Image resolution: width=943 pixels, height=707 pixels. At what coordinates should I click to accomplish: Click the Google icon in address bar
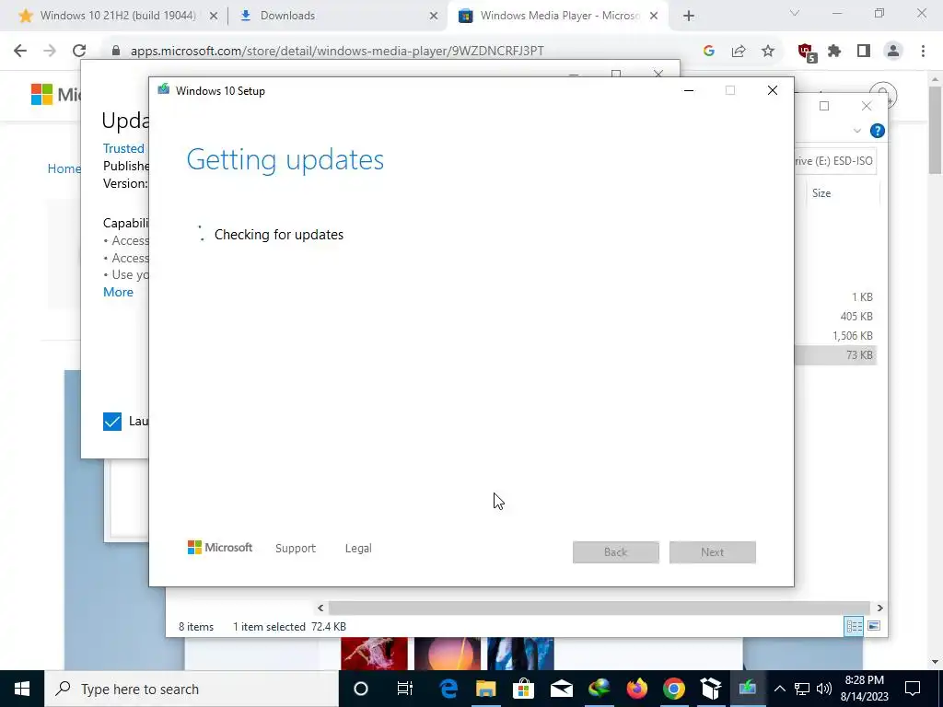709,52
